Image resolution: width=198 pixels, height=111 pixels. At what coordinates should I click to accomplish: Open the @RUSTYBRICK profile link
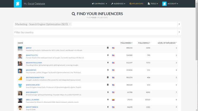tap(32, 107)
